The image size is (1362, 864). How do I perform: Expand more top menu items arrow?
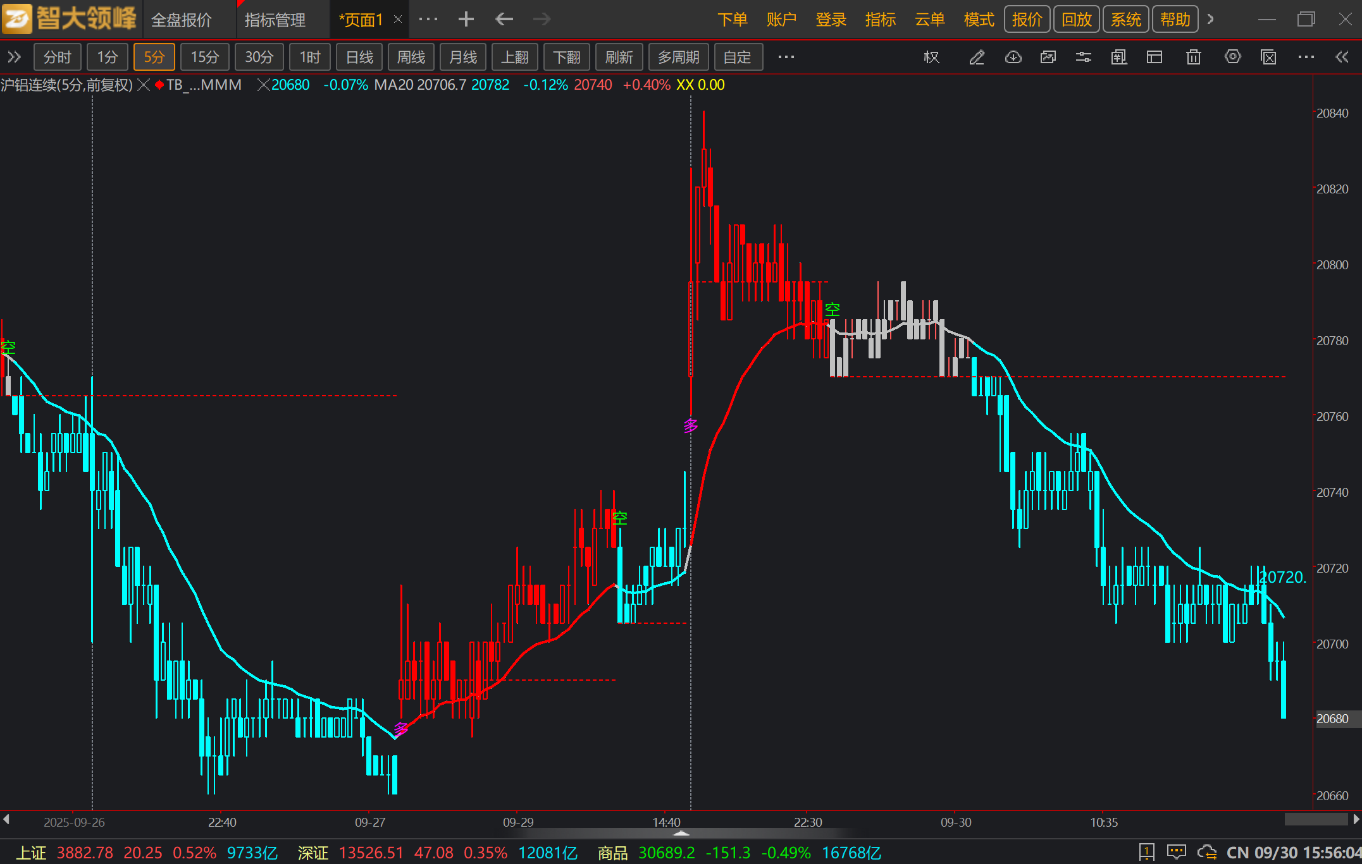1211,19
